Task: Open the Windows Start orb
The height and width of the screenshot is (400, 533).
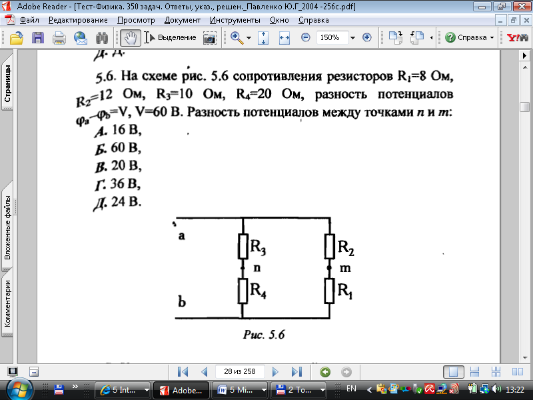Action: [20, 390]
